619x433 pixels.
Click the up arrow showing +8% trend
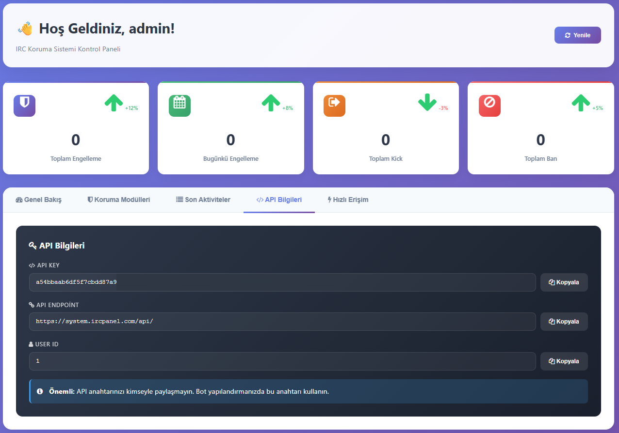[271, 103]
